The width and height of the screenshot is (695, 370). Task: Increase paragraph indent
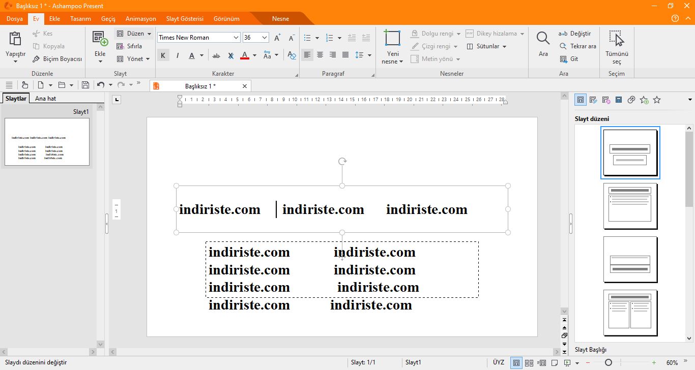point(366,38)
